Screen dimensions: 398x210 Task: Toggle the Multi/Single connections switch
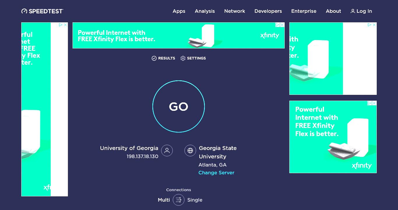[179, 200]
